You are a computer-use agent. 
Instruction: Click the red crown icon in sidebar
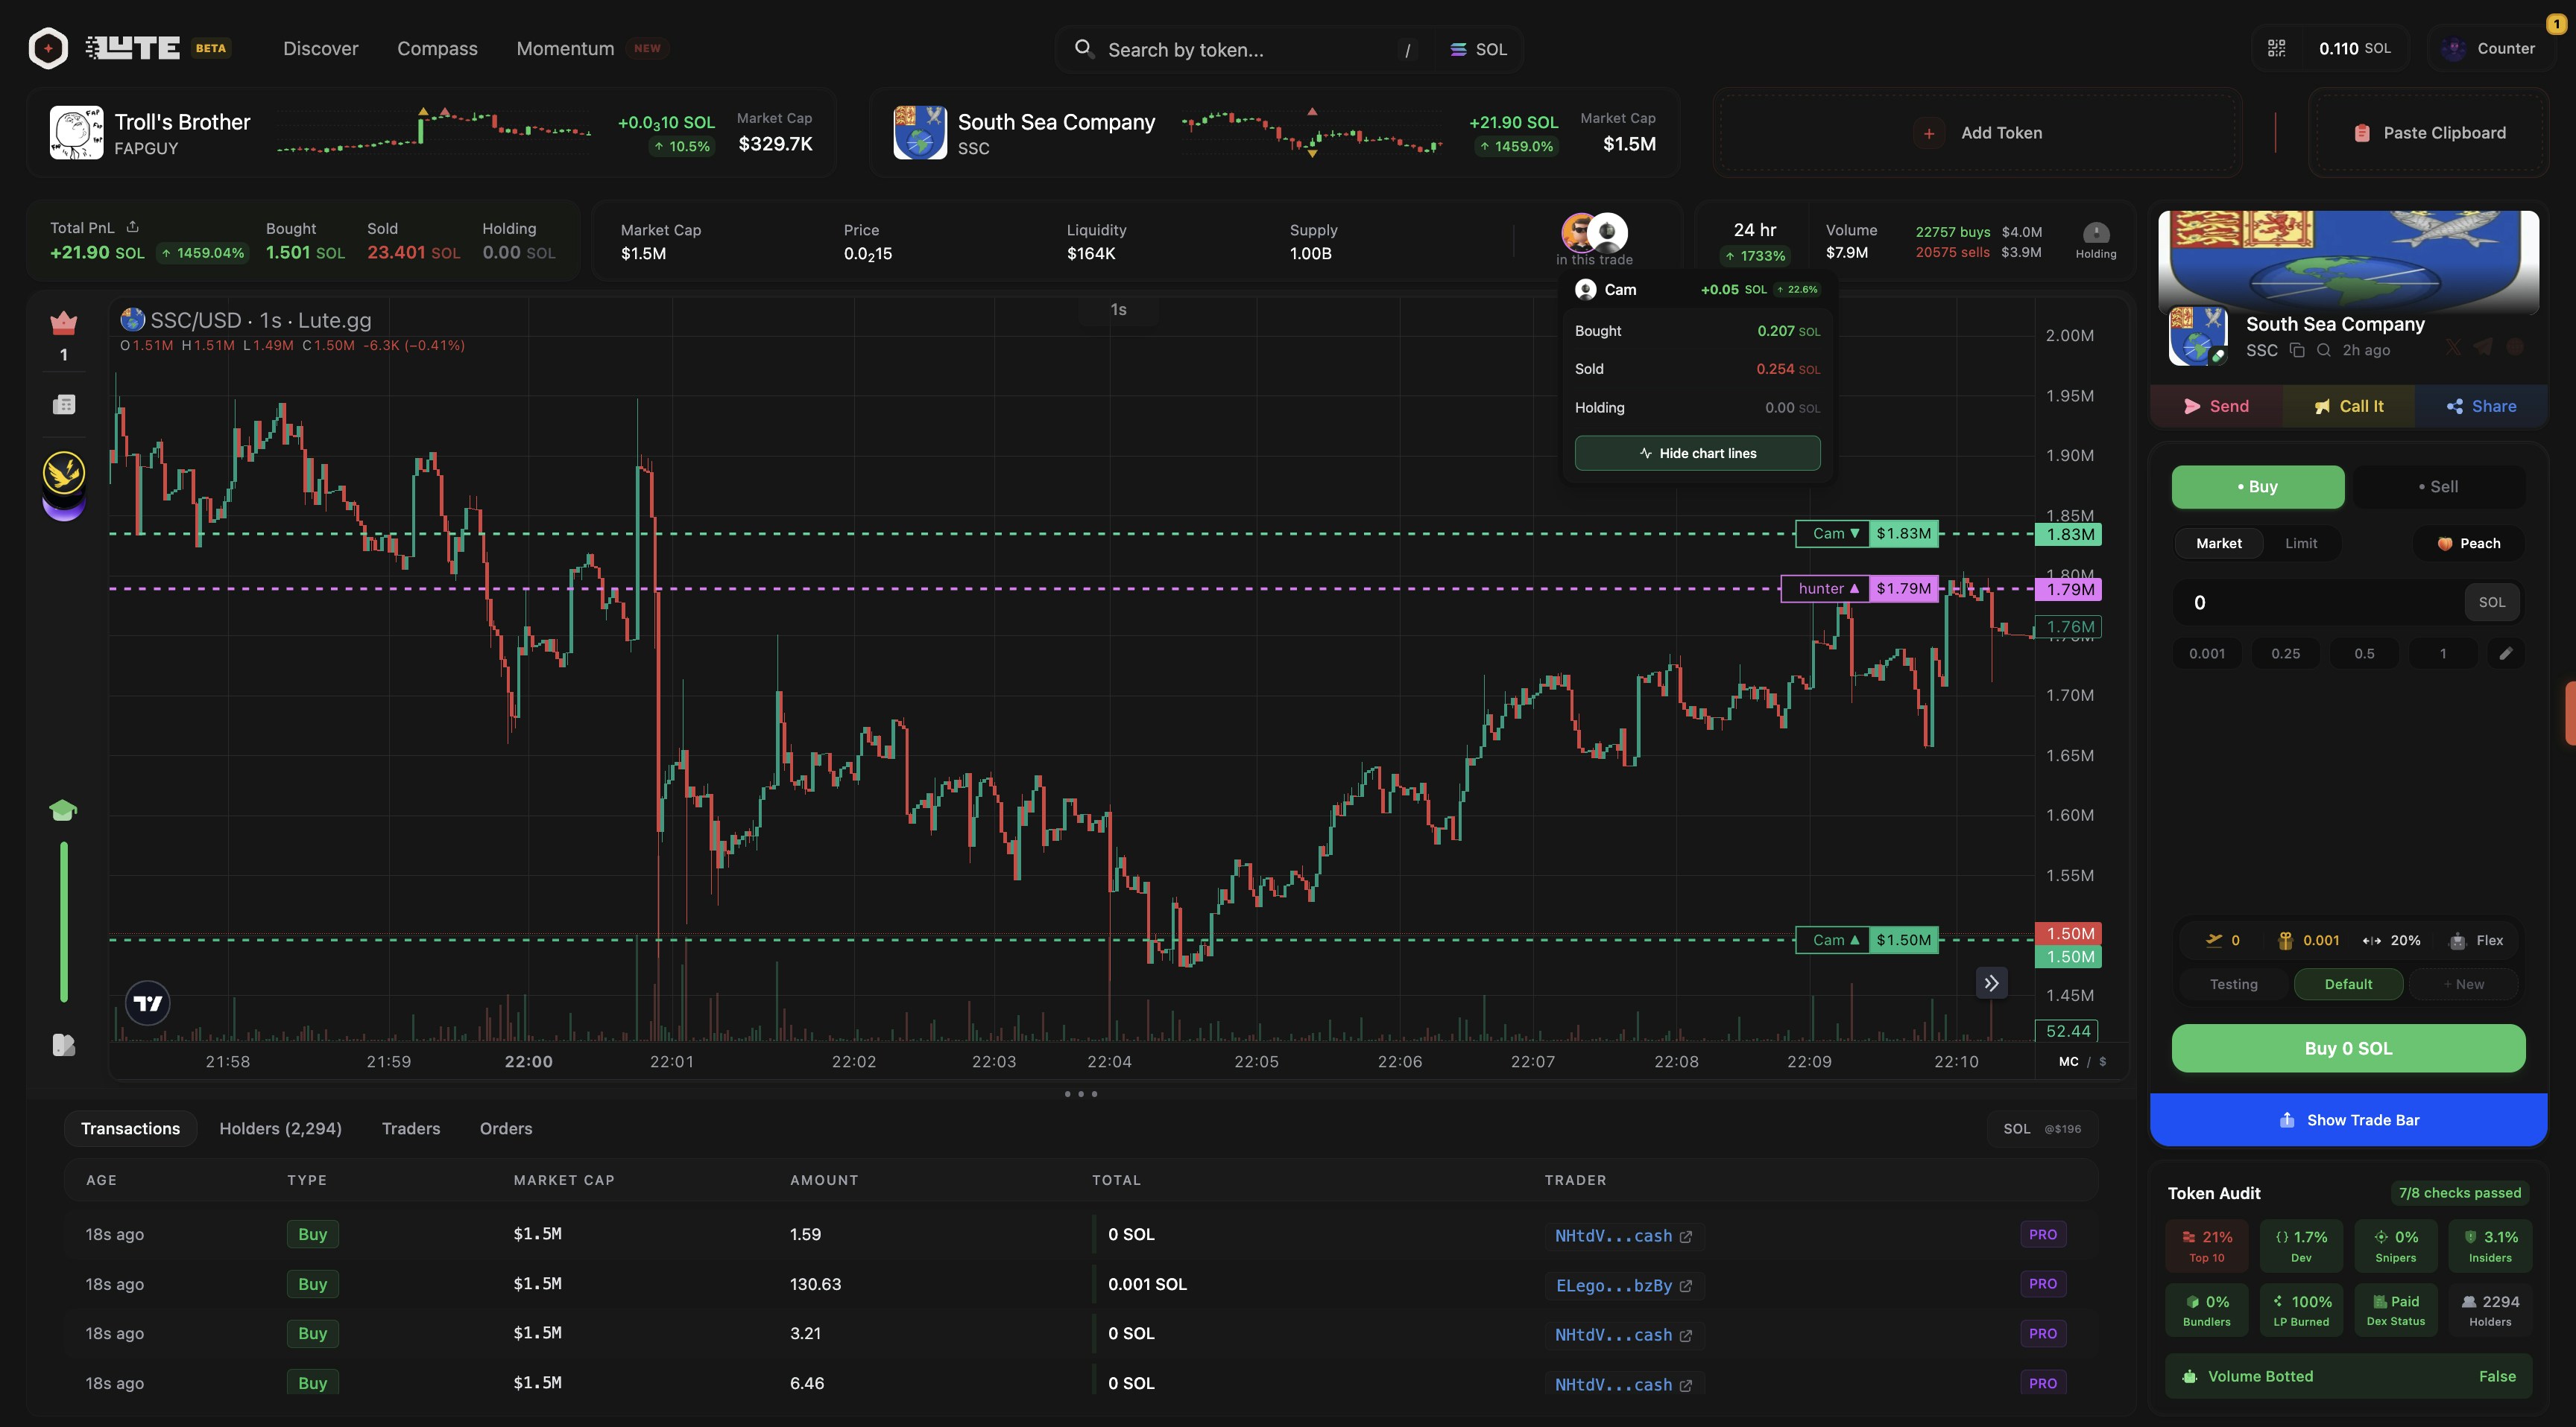pos(63,322)
